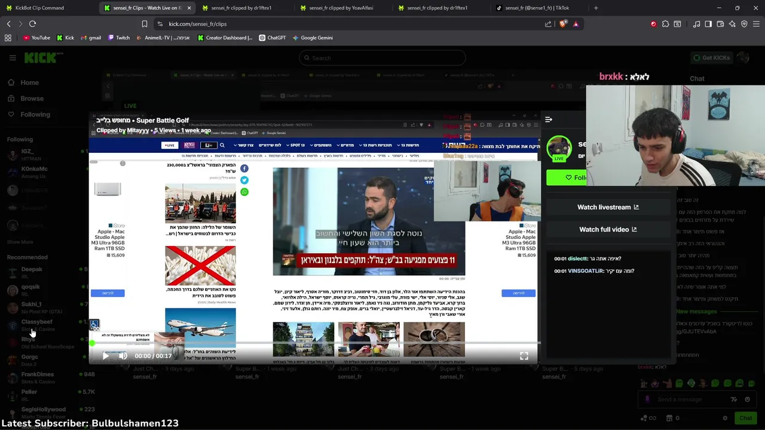Click the VINSGOATLiR username in clip chat

[x=586, y=271]
